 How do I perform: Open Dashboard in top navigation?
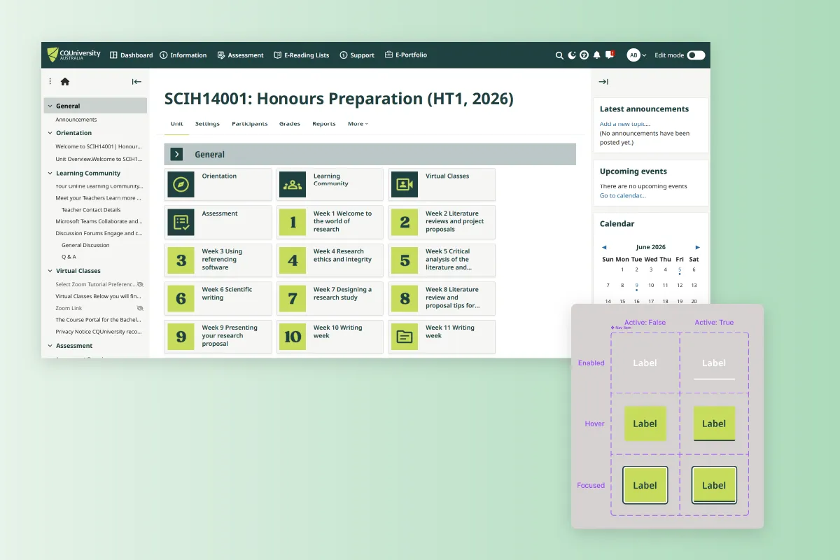tap(132, 55)
